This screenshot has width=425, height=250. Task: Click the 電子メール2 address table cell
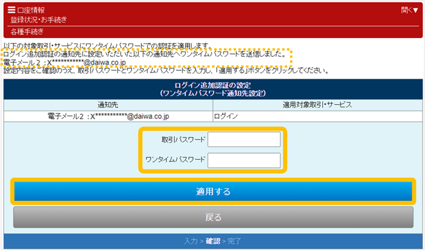[108, 116]
